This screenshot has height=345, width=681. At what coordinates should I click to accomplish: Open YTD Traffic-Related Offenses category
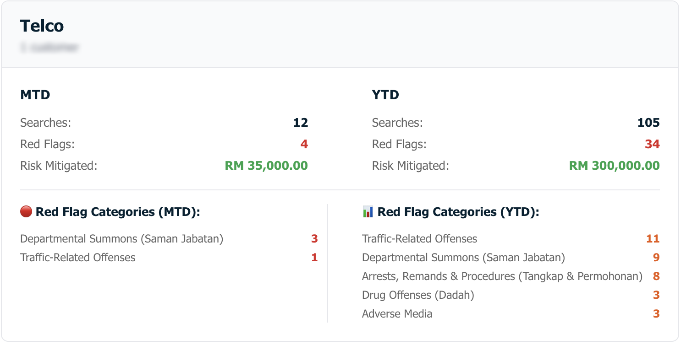pyautogui.click(x=511, y=239)
